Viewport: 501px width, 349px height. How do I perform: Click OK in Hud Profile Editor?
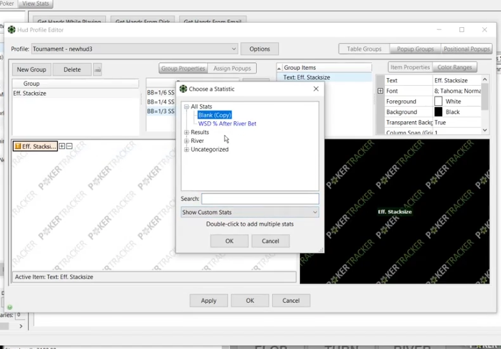[x=250, y=300]
